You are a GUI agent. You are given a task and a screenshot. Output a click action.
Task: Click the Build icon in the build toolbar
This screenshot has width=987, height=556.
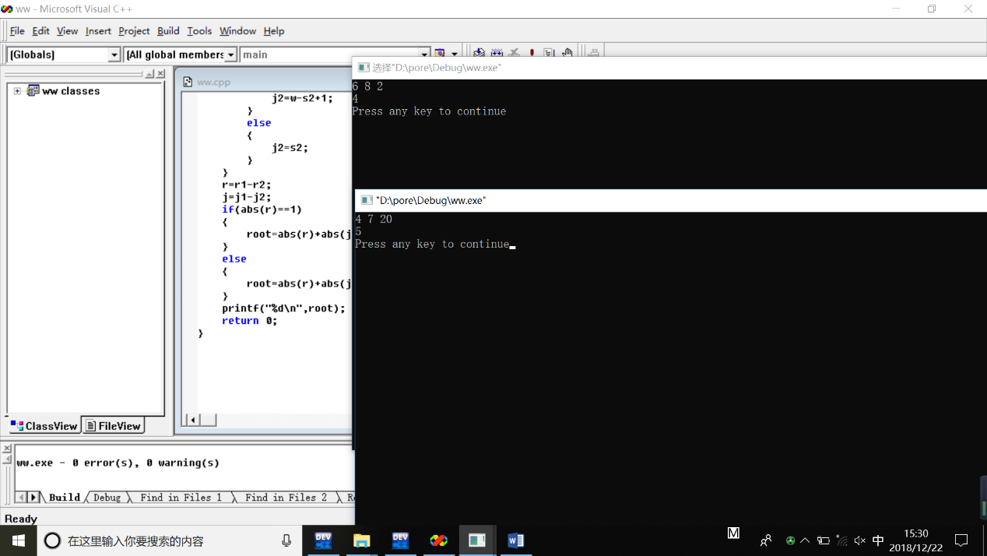497,54
